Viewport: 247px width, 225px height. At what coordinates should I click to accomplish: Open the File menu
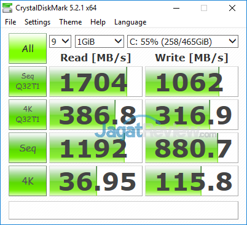point(10,22)
